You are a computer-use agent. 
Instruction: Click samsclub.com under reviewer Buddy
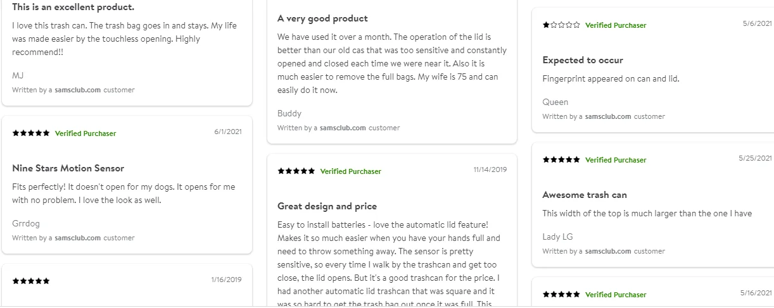click(x=343, y=128)
